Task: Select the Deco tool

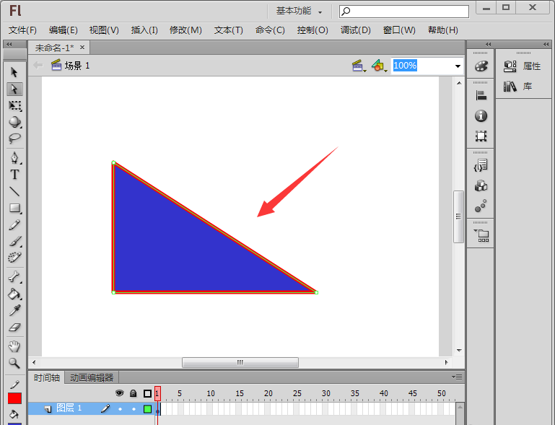Action: tap(14, 257)
